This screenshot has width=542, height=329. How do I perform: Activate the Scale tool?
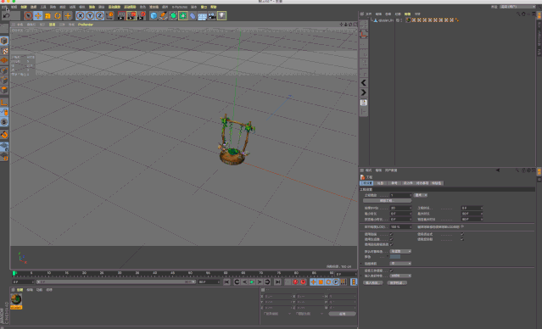47,15
